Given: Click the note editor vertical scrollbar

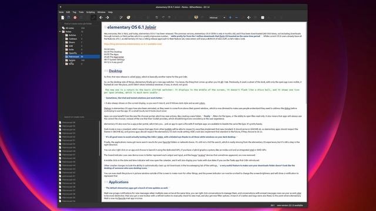Looking at the screenshot, I should (305, 63).
